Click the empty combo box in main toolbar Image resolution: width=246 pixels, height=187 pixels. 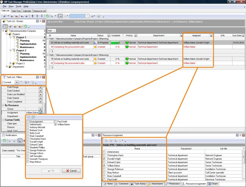point(80,16)
